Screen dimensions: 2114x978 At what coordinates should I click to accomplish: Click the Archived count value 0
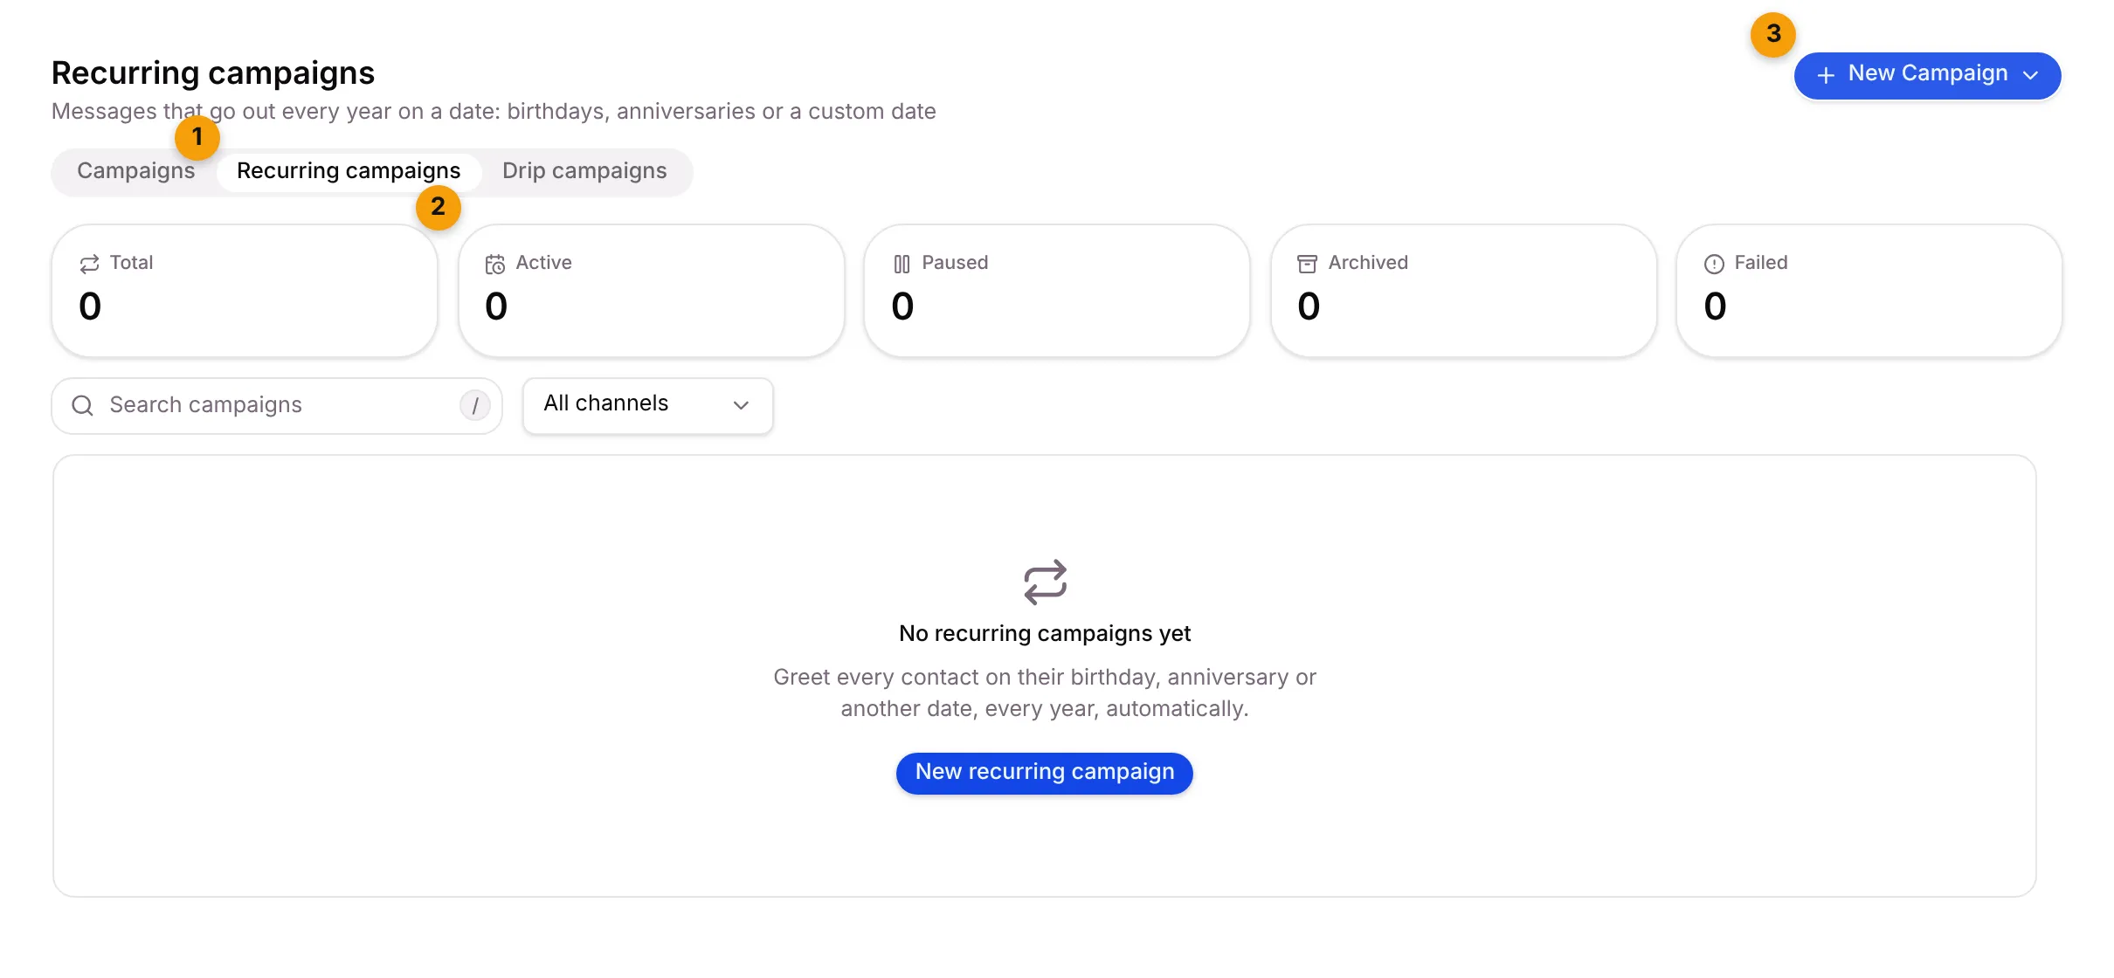(1309, 306)
